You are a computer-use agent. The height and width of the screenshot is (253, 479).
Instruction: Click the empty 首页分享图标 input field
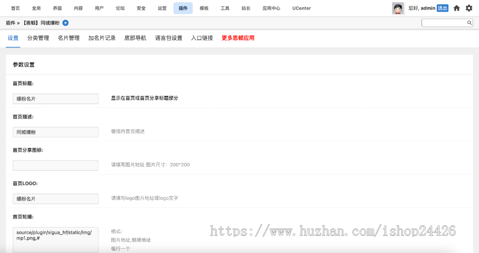55,165
